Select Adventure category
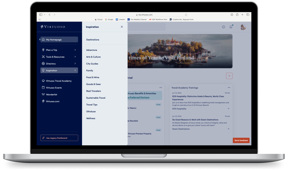The image size is (288, 170). pyautogui.click(x=91, y=50)
